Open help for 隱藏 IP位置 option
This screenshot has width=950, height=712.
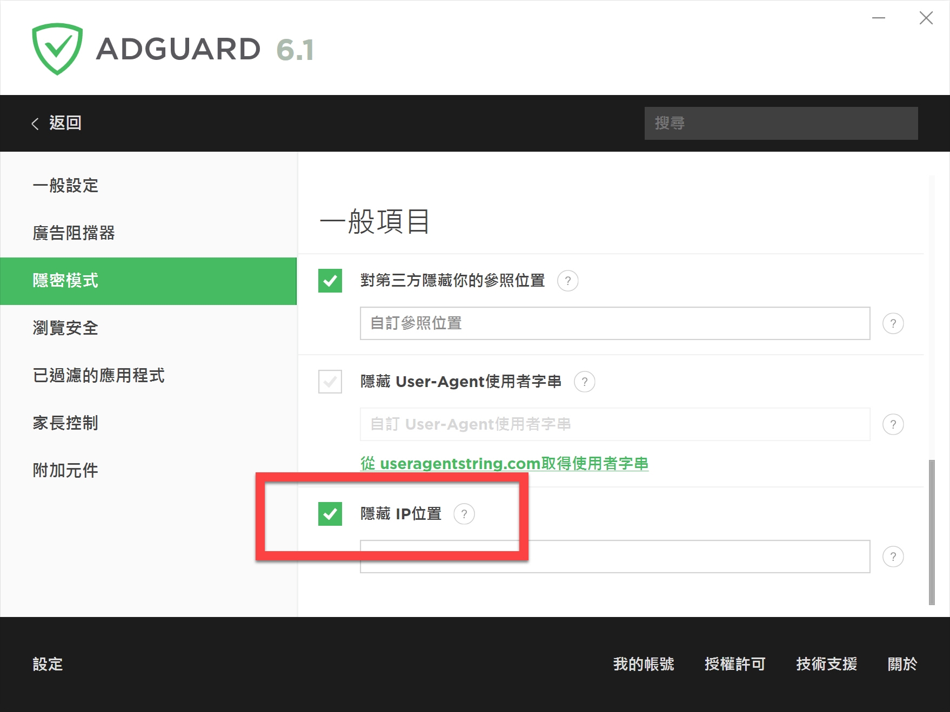464,514
